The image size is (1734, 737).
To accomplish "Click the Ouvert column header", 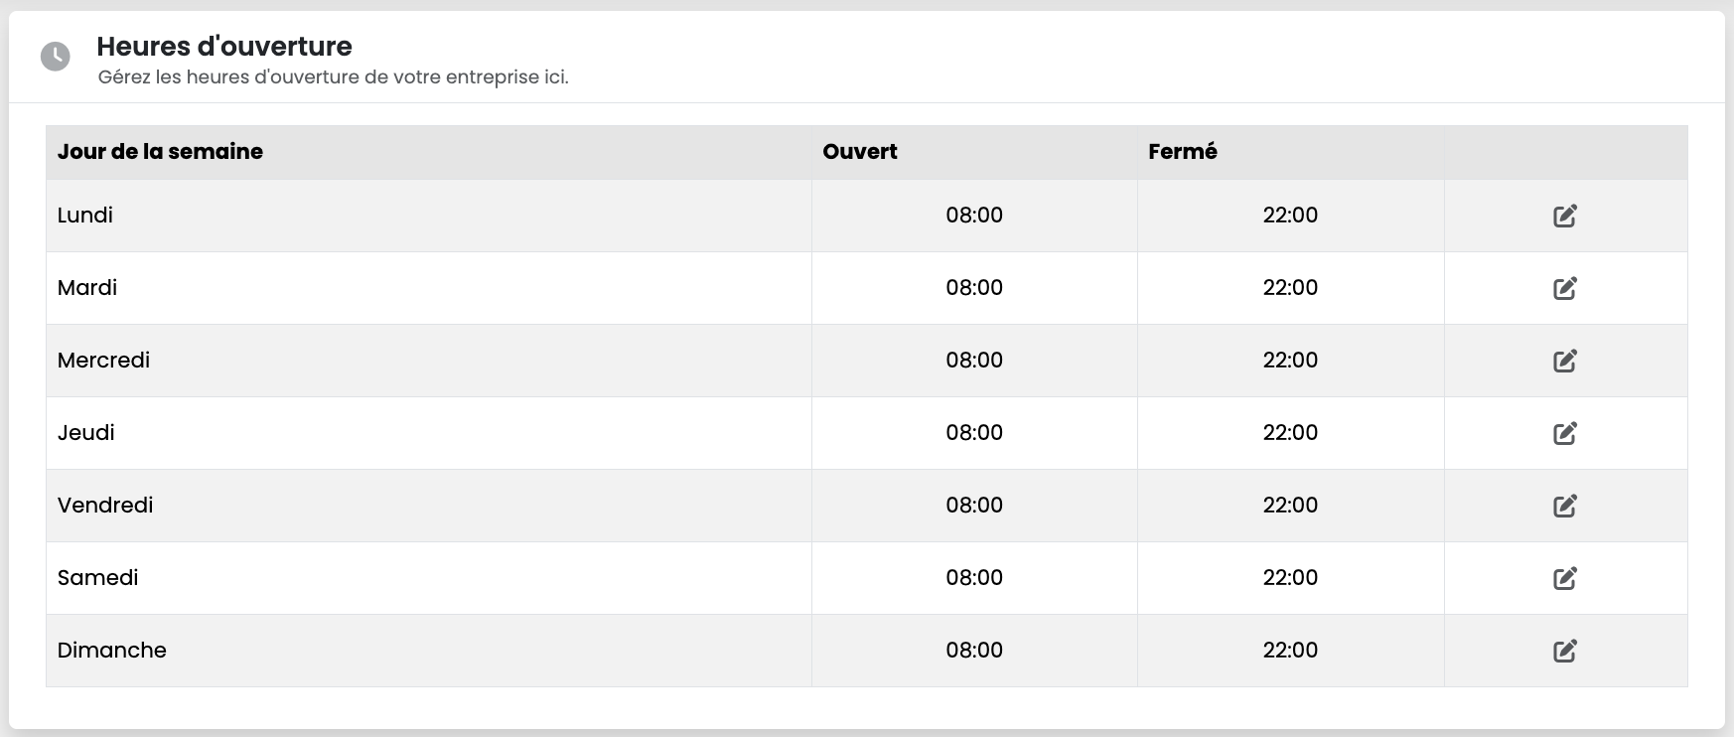I will 860,151.
